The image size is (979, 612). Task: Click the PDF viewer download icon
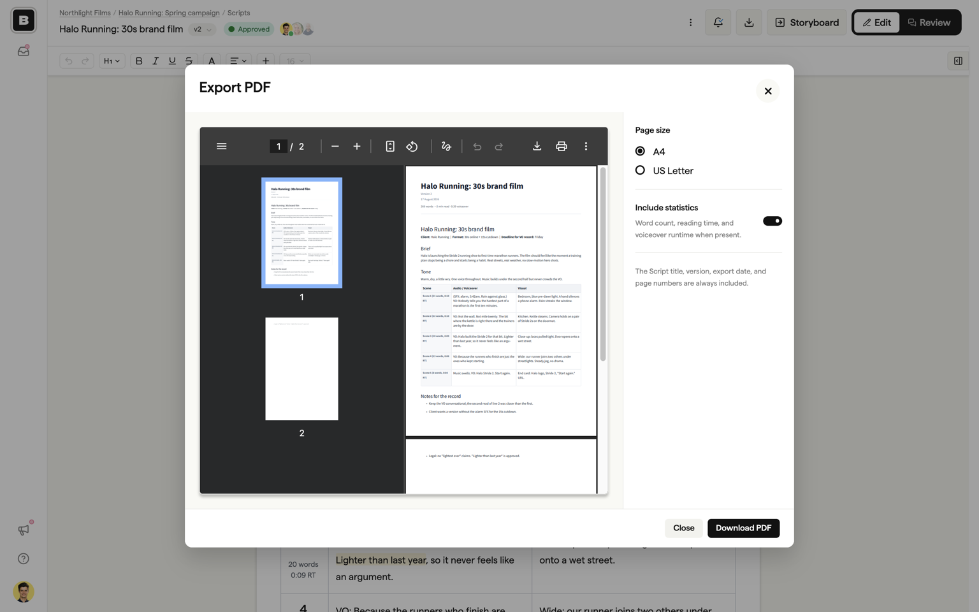click(x=537, y=147)
